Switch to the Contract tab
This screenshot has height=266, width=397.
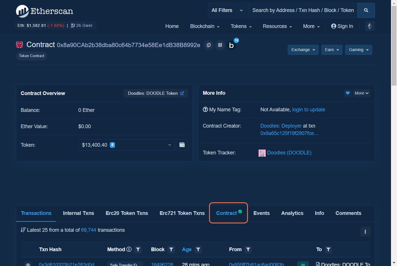click(229, 213)
